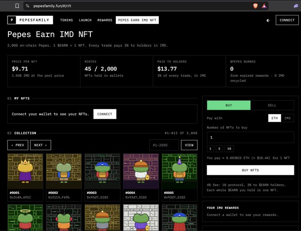The width and height of the screenshot is (301, 231).
Task: Set quantity preset to 1
Action: pos(210,149)
